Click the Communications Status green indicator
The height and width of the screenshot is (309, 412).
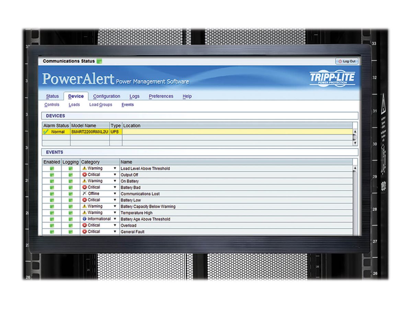click(99, 61)
